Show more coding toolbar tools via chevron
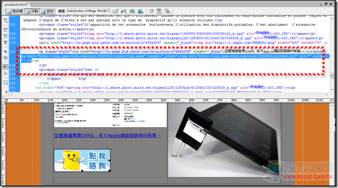The image size is (338, 188). click(6, 92)
